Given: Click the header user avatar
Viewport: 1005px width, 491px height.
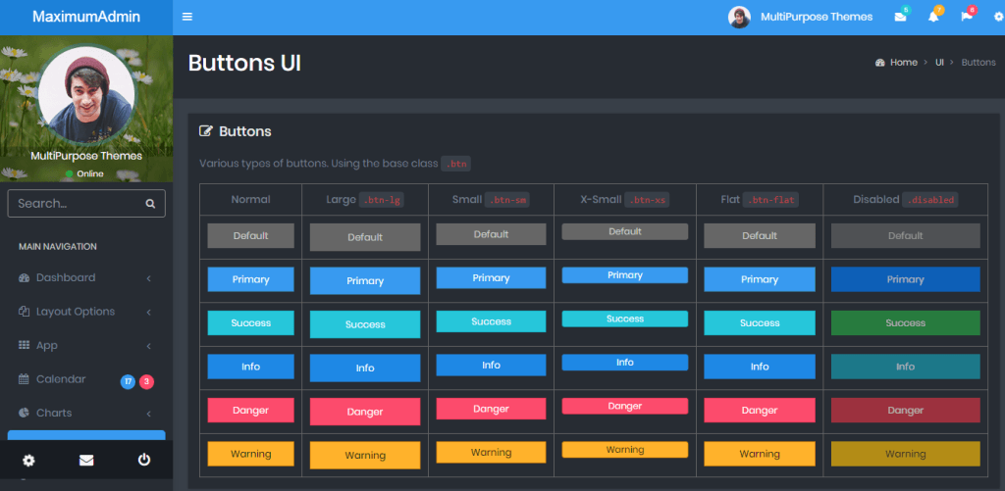Looking at the screenshot, I should (739, 18).
